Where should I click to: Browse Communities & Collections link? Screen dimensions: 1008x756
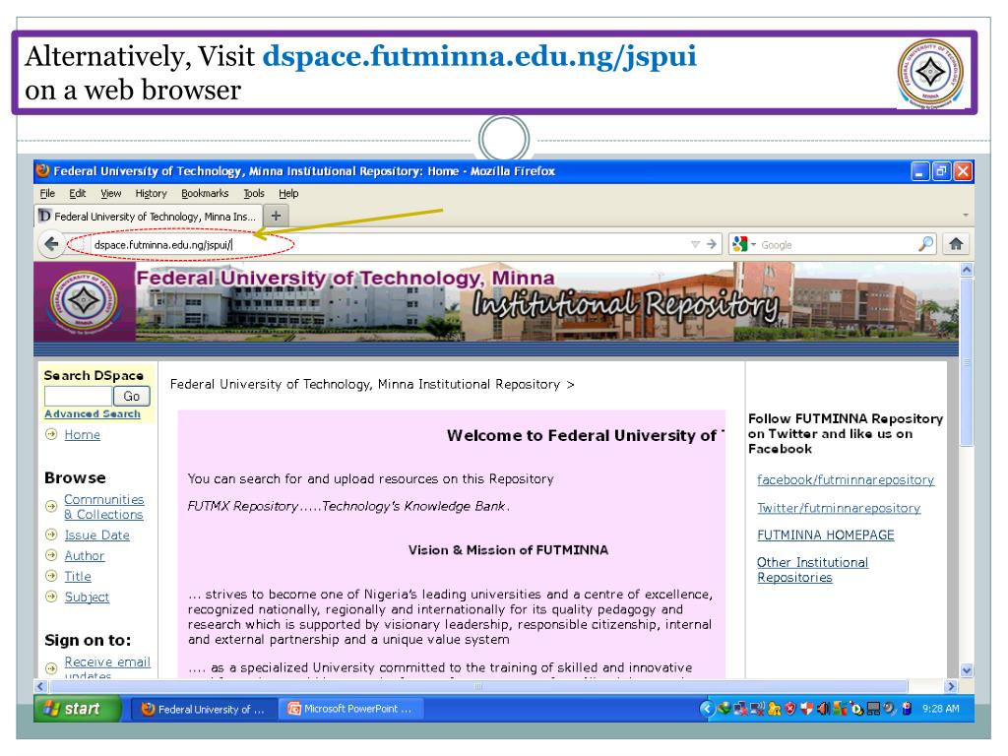point(104,507)
